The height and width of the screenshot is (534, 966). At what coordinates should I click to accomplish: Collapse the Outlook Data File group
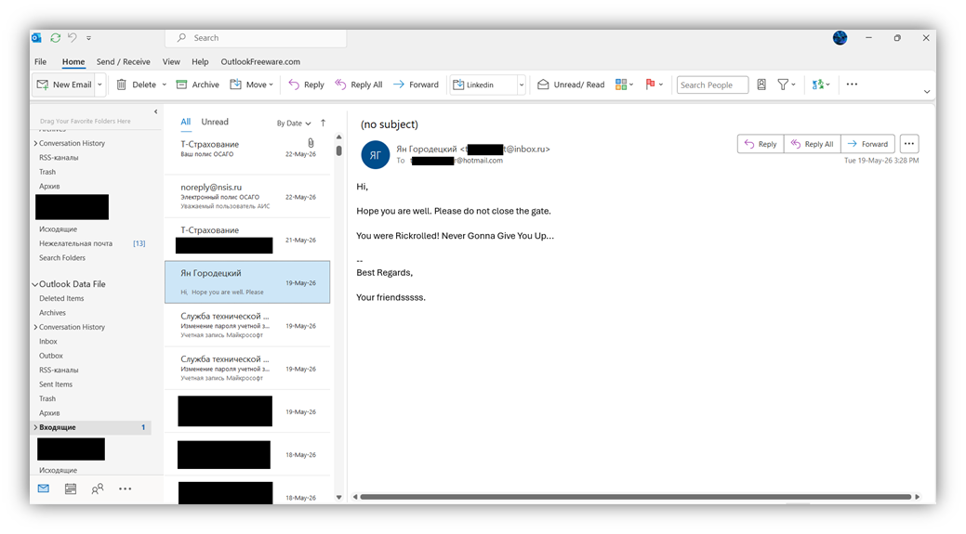(35, 285)
